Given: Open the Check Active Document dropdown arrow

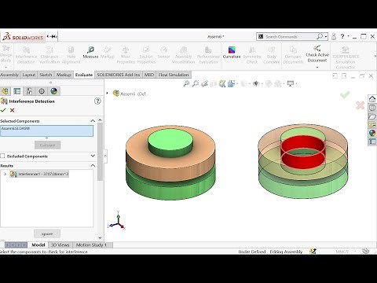Looking at the screenshot, I should [x=317, y=68].
